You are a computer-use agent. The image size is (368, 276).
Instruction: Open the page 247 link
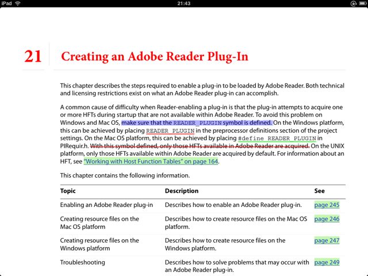coord(327,240)
